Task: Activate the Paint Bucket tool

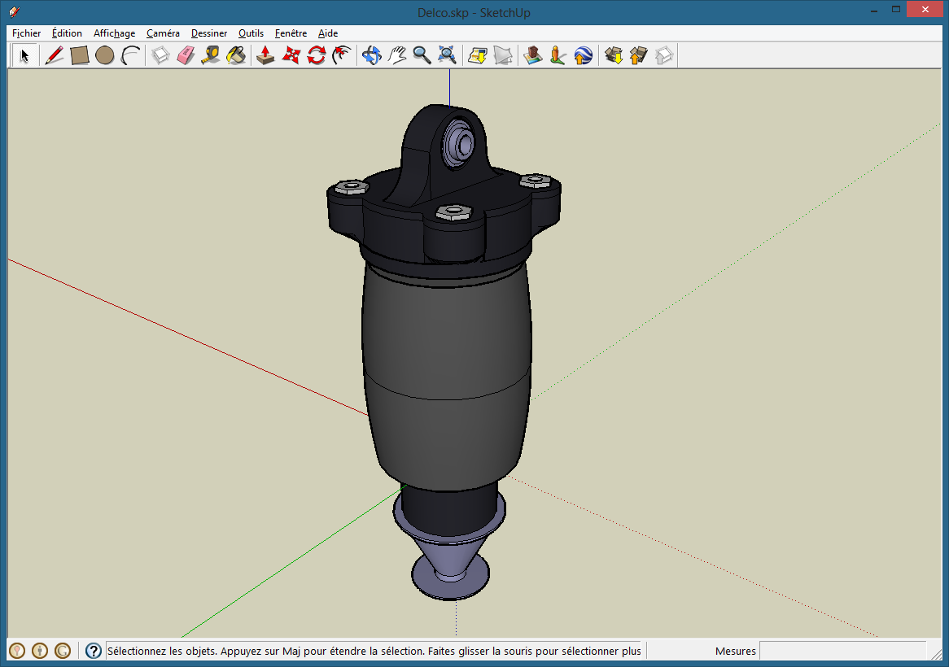Action: click(x=236, y=55)
